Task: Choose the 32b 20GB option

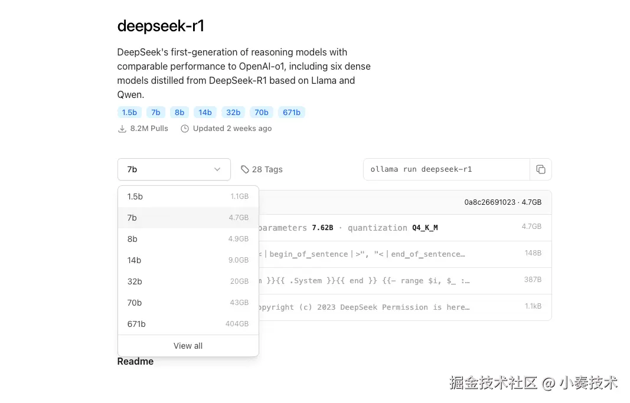Action: [x=188, y=281]
